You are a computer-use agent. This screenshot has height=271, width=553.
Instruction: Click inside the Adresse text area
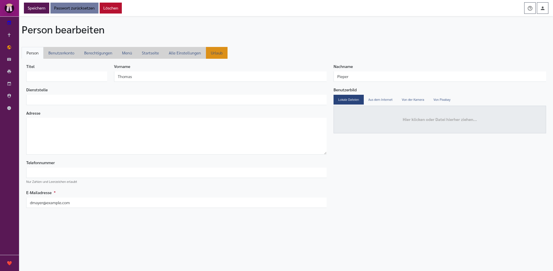(176, 136)
